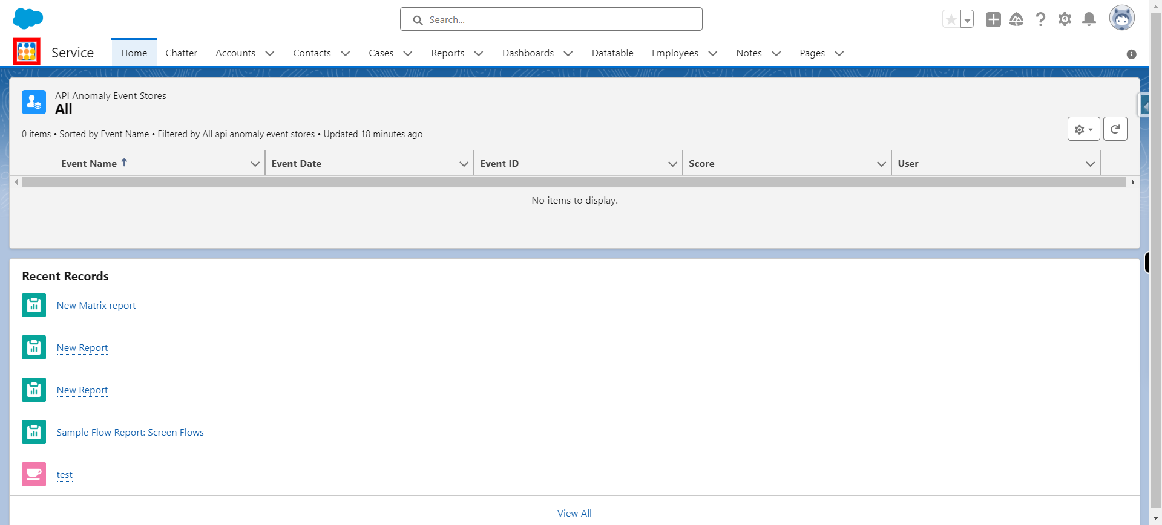Open Event Date column actions chevron
The height and width of the screenshot is (525, 1162).
(x=464, y=164)
